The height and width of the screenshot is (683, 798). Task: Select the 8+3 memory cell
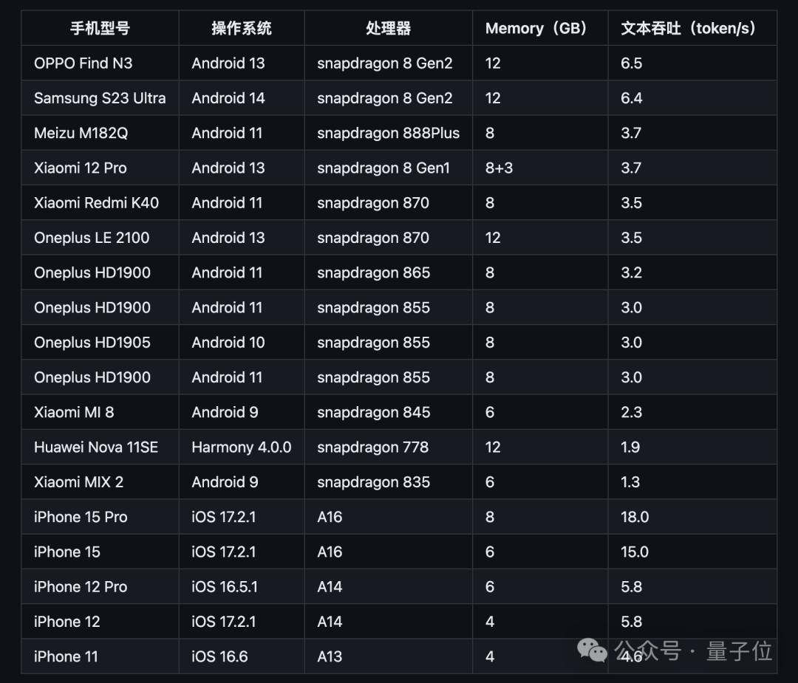(x=499, y=168)
